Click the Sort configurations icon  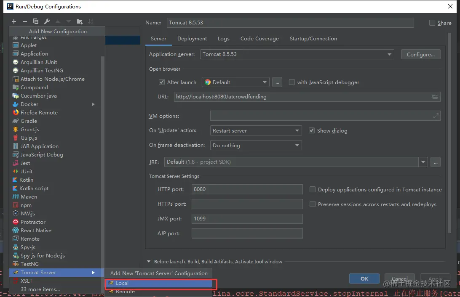click(91, 21)
